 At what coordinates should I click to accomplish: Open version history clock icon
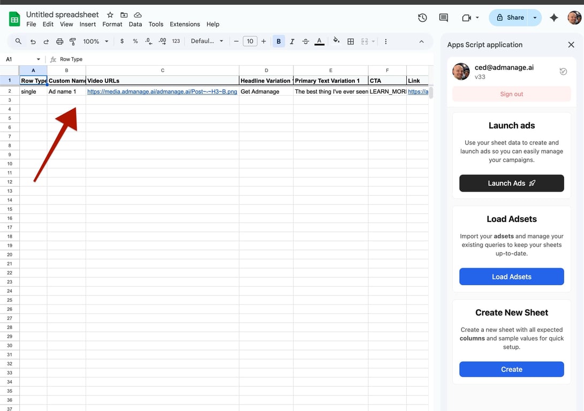[x=422, y=18]
